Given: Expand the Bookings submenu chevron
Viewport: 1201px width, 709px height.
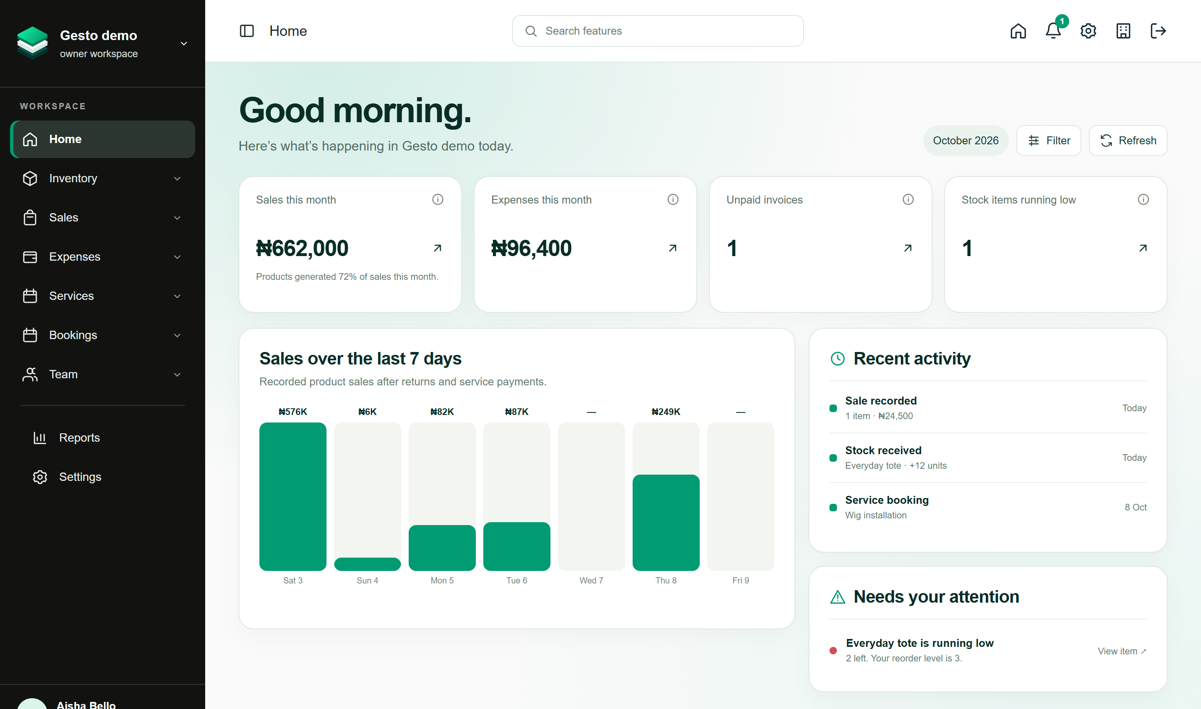Looking at the screenshot, I should point(177,335).
